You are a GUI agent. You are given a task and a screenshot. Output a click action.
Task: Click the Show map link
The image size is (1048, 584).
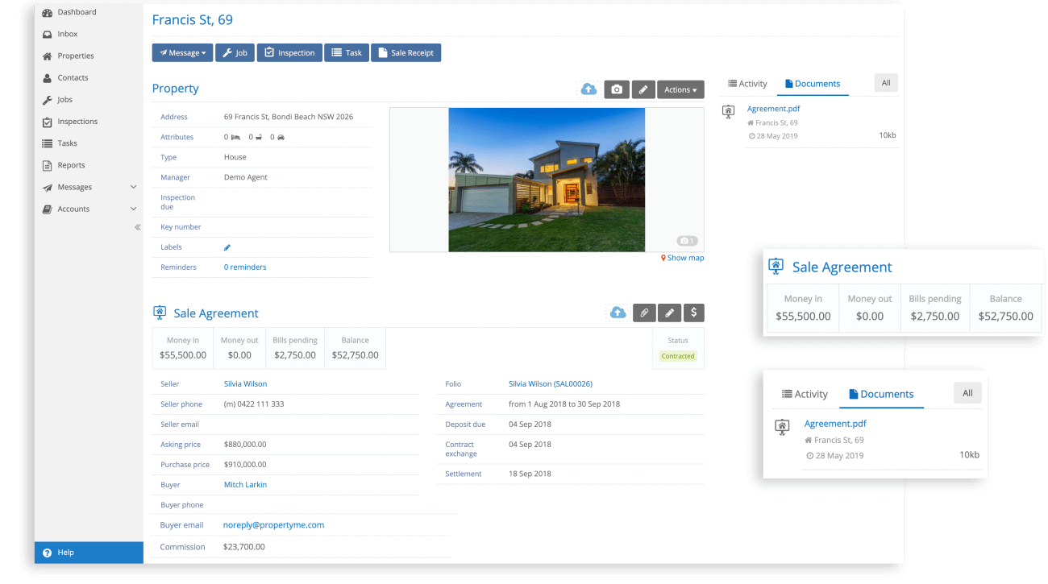click(684, 258)
